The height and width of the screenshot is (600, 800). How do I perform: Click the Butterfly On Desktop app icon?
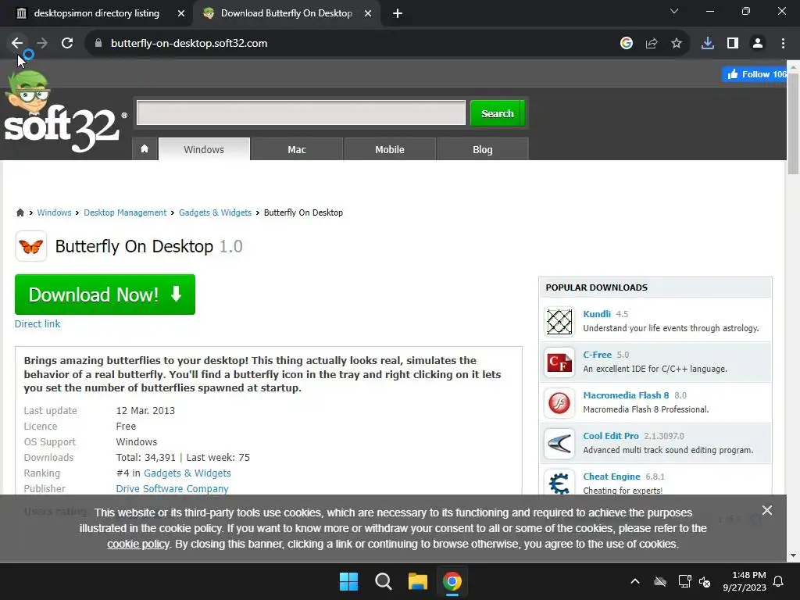coord(31,246)
